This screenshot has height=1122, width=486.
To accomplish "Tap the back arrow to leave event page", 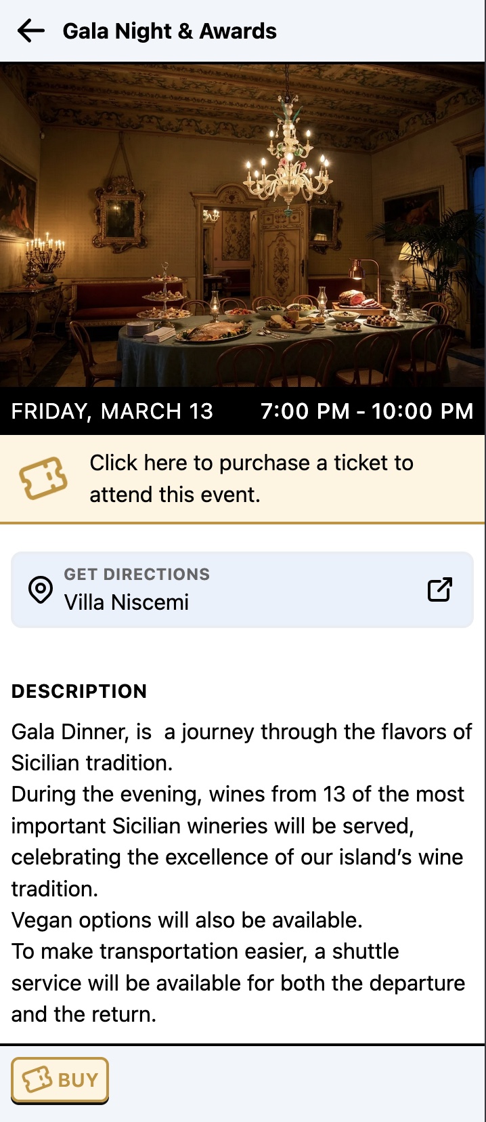I will pyautogui.click(x=30, y=30).
